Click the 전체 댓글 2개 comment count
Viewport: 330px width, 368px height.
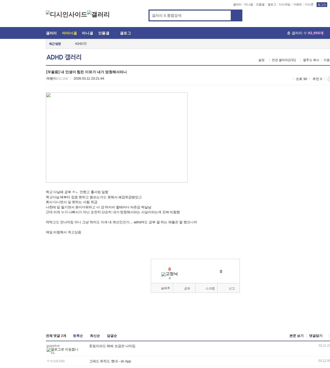[56, 336]
